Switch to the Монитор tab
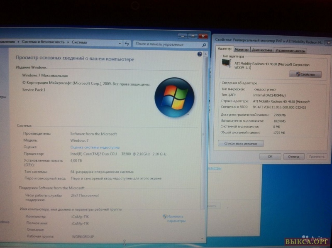The image size is (332, 248). point(242,50)
